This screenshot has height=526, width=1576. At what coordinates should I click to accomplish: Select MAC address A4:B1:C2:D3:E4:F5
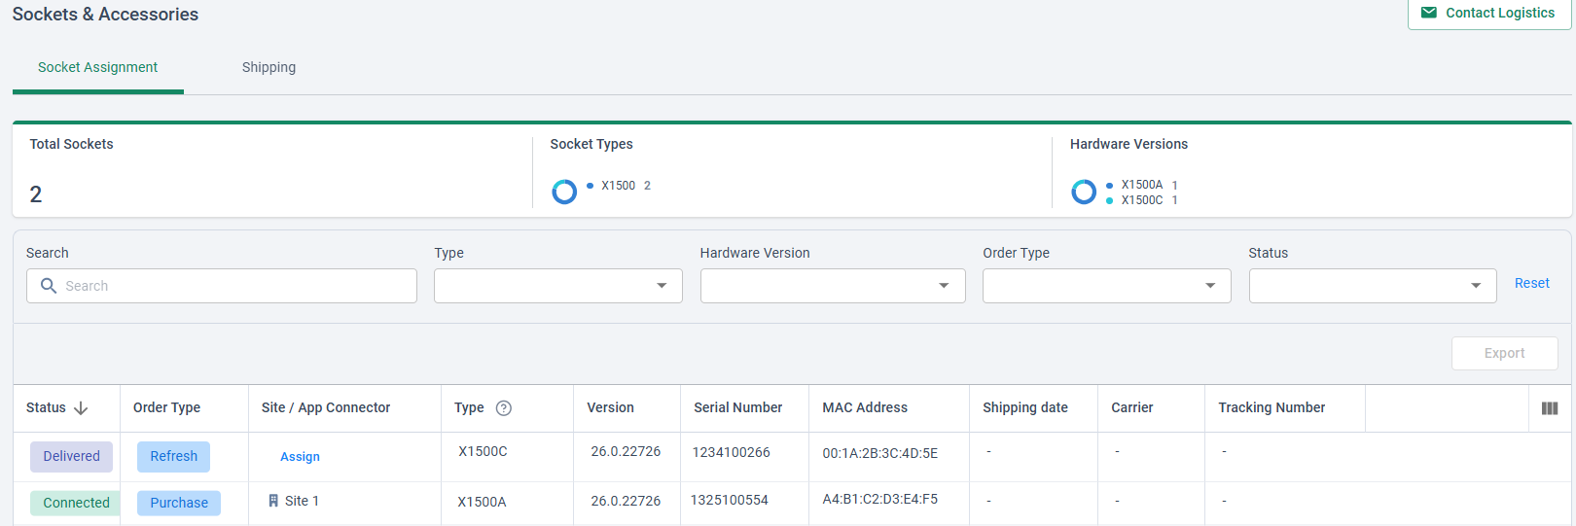(x=880, y=499)
